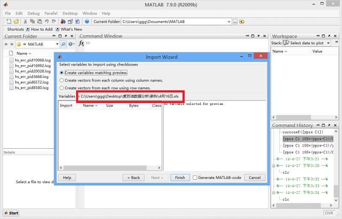This screenshot has height=219, width=342.
Task: Click the browse for folder ellipsis button
Action: tap(235, 22)
